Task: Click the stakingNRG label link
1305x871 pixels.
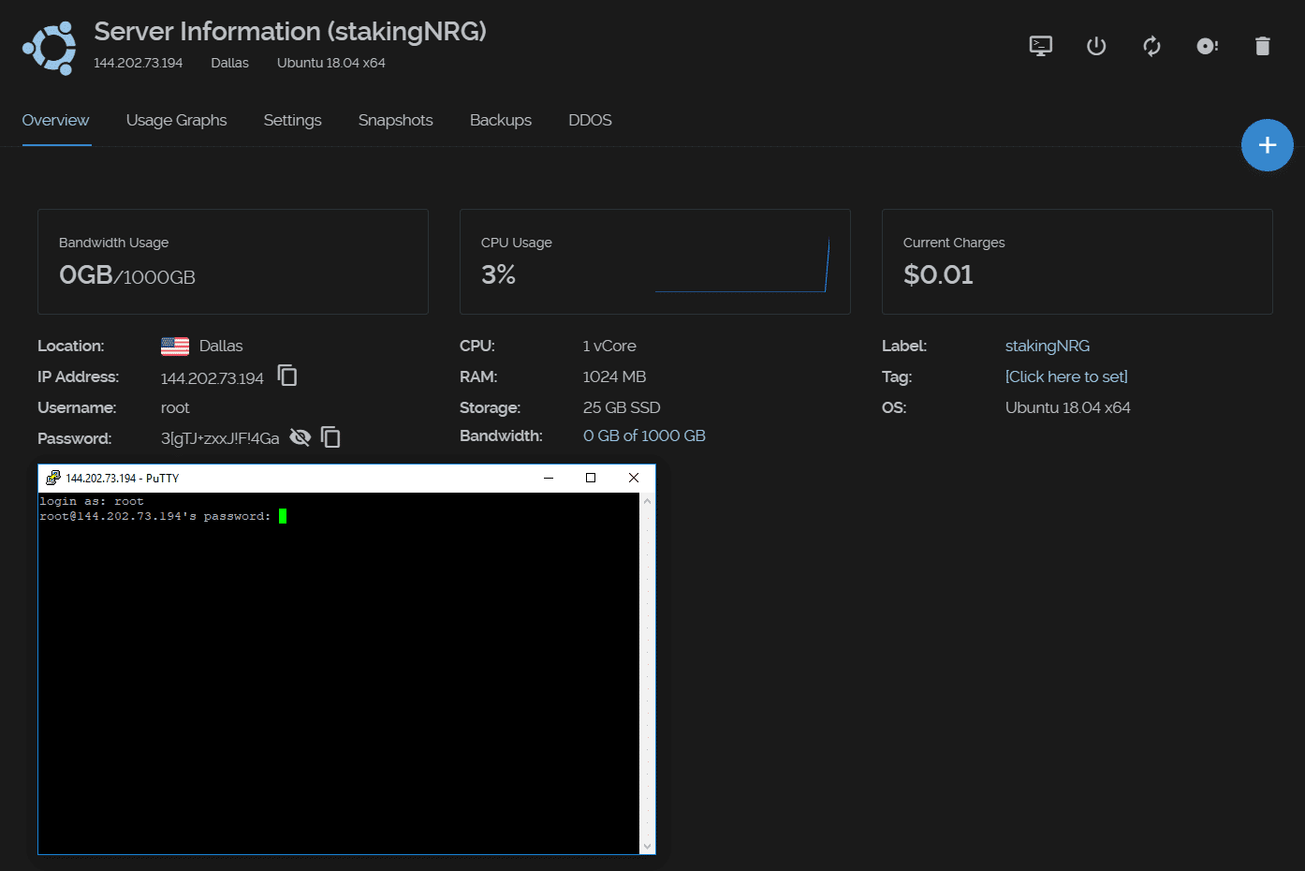Action: click(1047, 346)
